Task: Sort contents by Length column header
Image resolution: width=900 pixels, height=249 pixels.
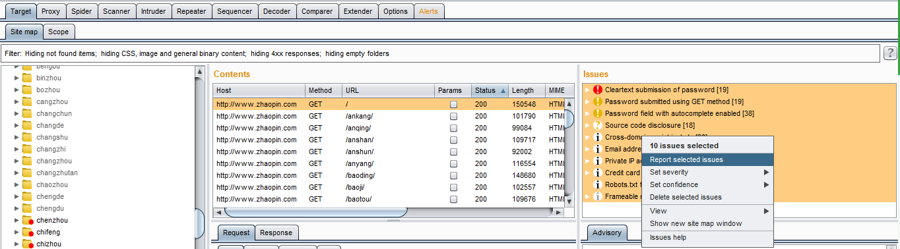Action: [x=527, y=90]
